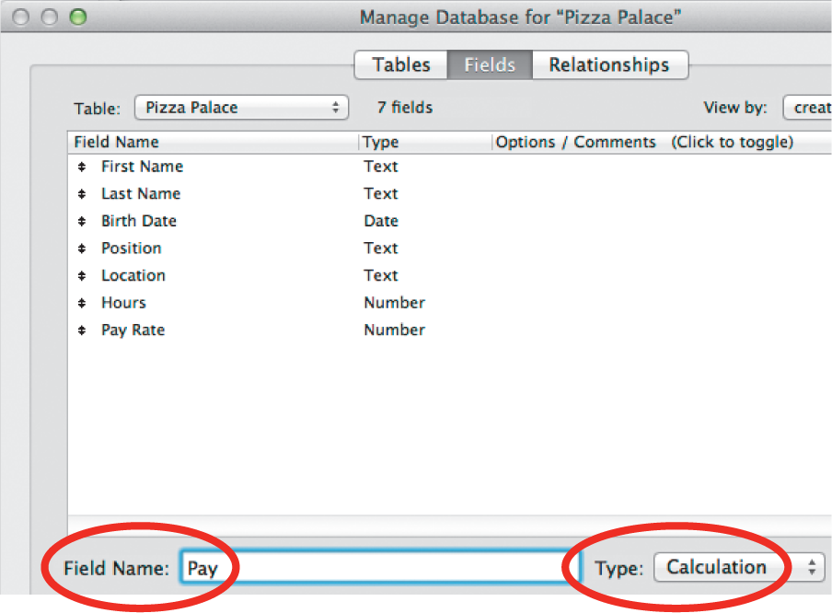This screenshot has width=832, height=613.
Task: Click the reorder handle beside Last Name
Action: [82, 194]
